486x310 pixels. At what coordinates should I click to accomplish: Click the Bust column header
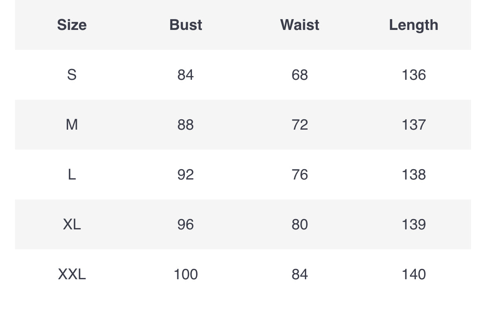pos(186,25)
